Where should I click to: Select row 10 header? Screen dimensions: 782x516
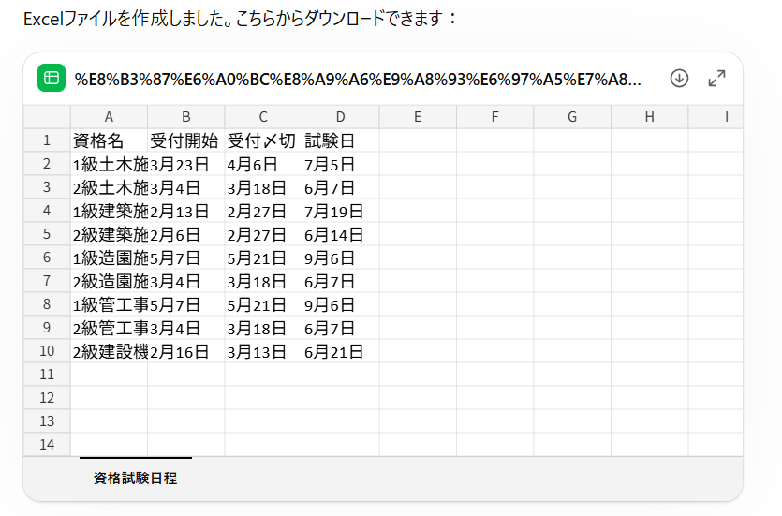(47, 351)
